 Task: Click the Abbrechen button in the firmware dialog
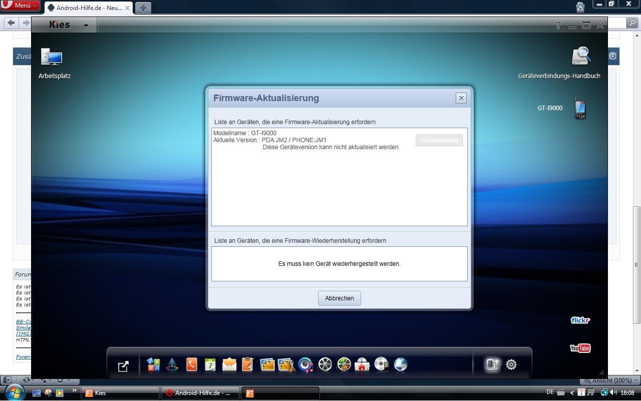coord(340,298)
